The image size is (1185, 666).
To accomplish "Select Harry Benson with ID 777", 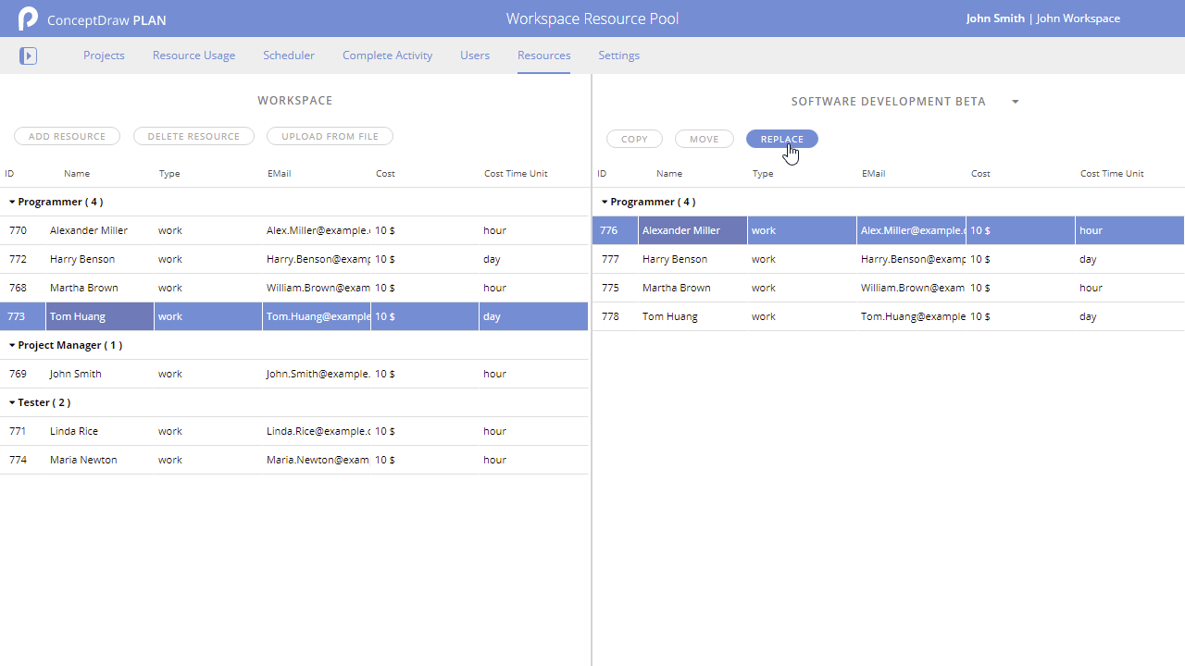I will [x=675, y=259].
